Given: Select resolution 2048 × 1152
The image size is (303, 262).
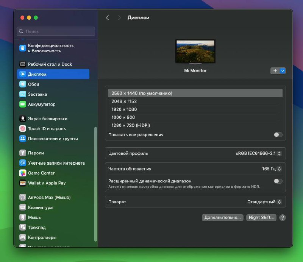Looking at the screenshot, I should [x=195, y=101].
